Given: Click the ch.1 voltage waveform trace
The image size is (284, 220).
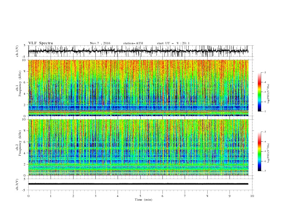Looking at the screenshot, I should [138, 51].
